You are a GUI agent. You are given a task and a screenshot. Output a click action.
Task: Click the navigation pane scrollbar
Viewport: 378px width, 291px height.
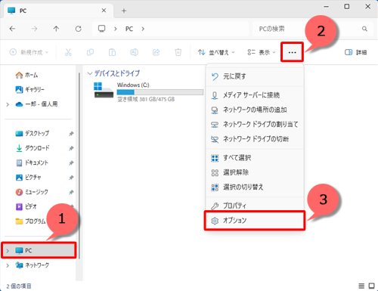[79, 166]
